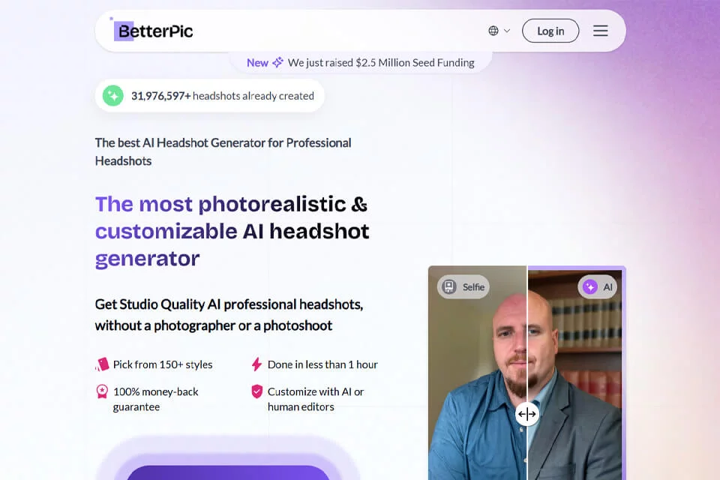The height and width of the screenshot is (480, 720).
Task: Open the hamburger menu
Action: [x=600, y=31]
